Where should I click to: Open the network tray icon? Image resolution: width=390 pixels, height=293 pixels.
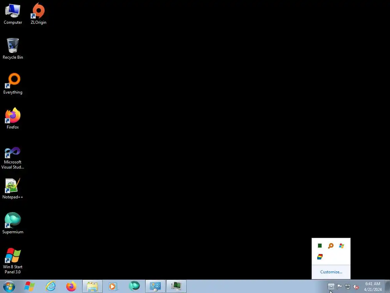pyautogui.click(x=348, y=287)
